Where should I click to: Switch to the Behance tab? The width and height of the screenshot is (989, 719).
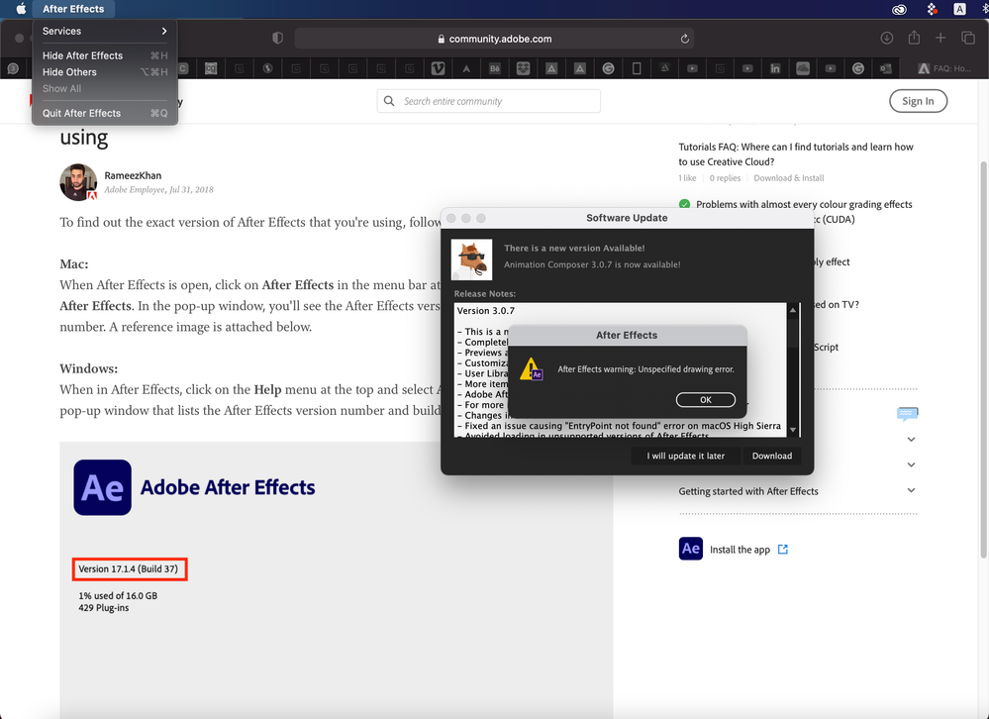point(495,68)
